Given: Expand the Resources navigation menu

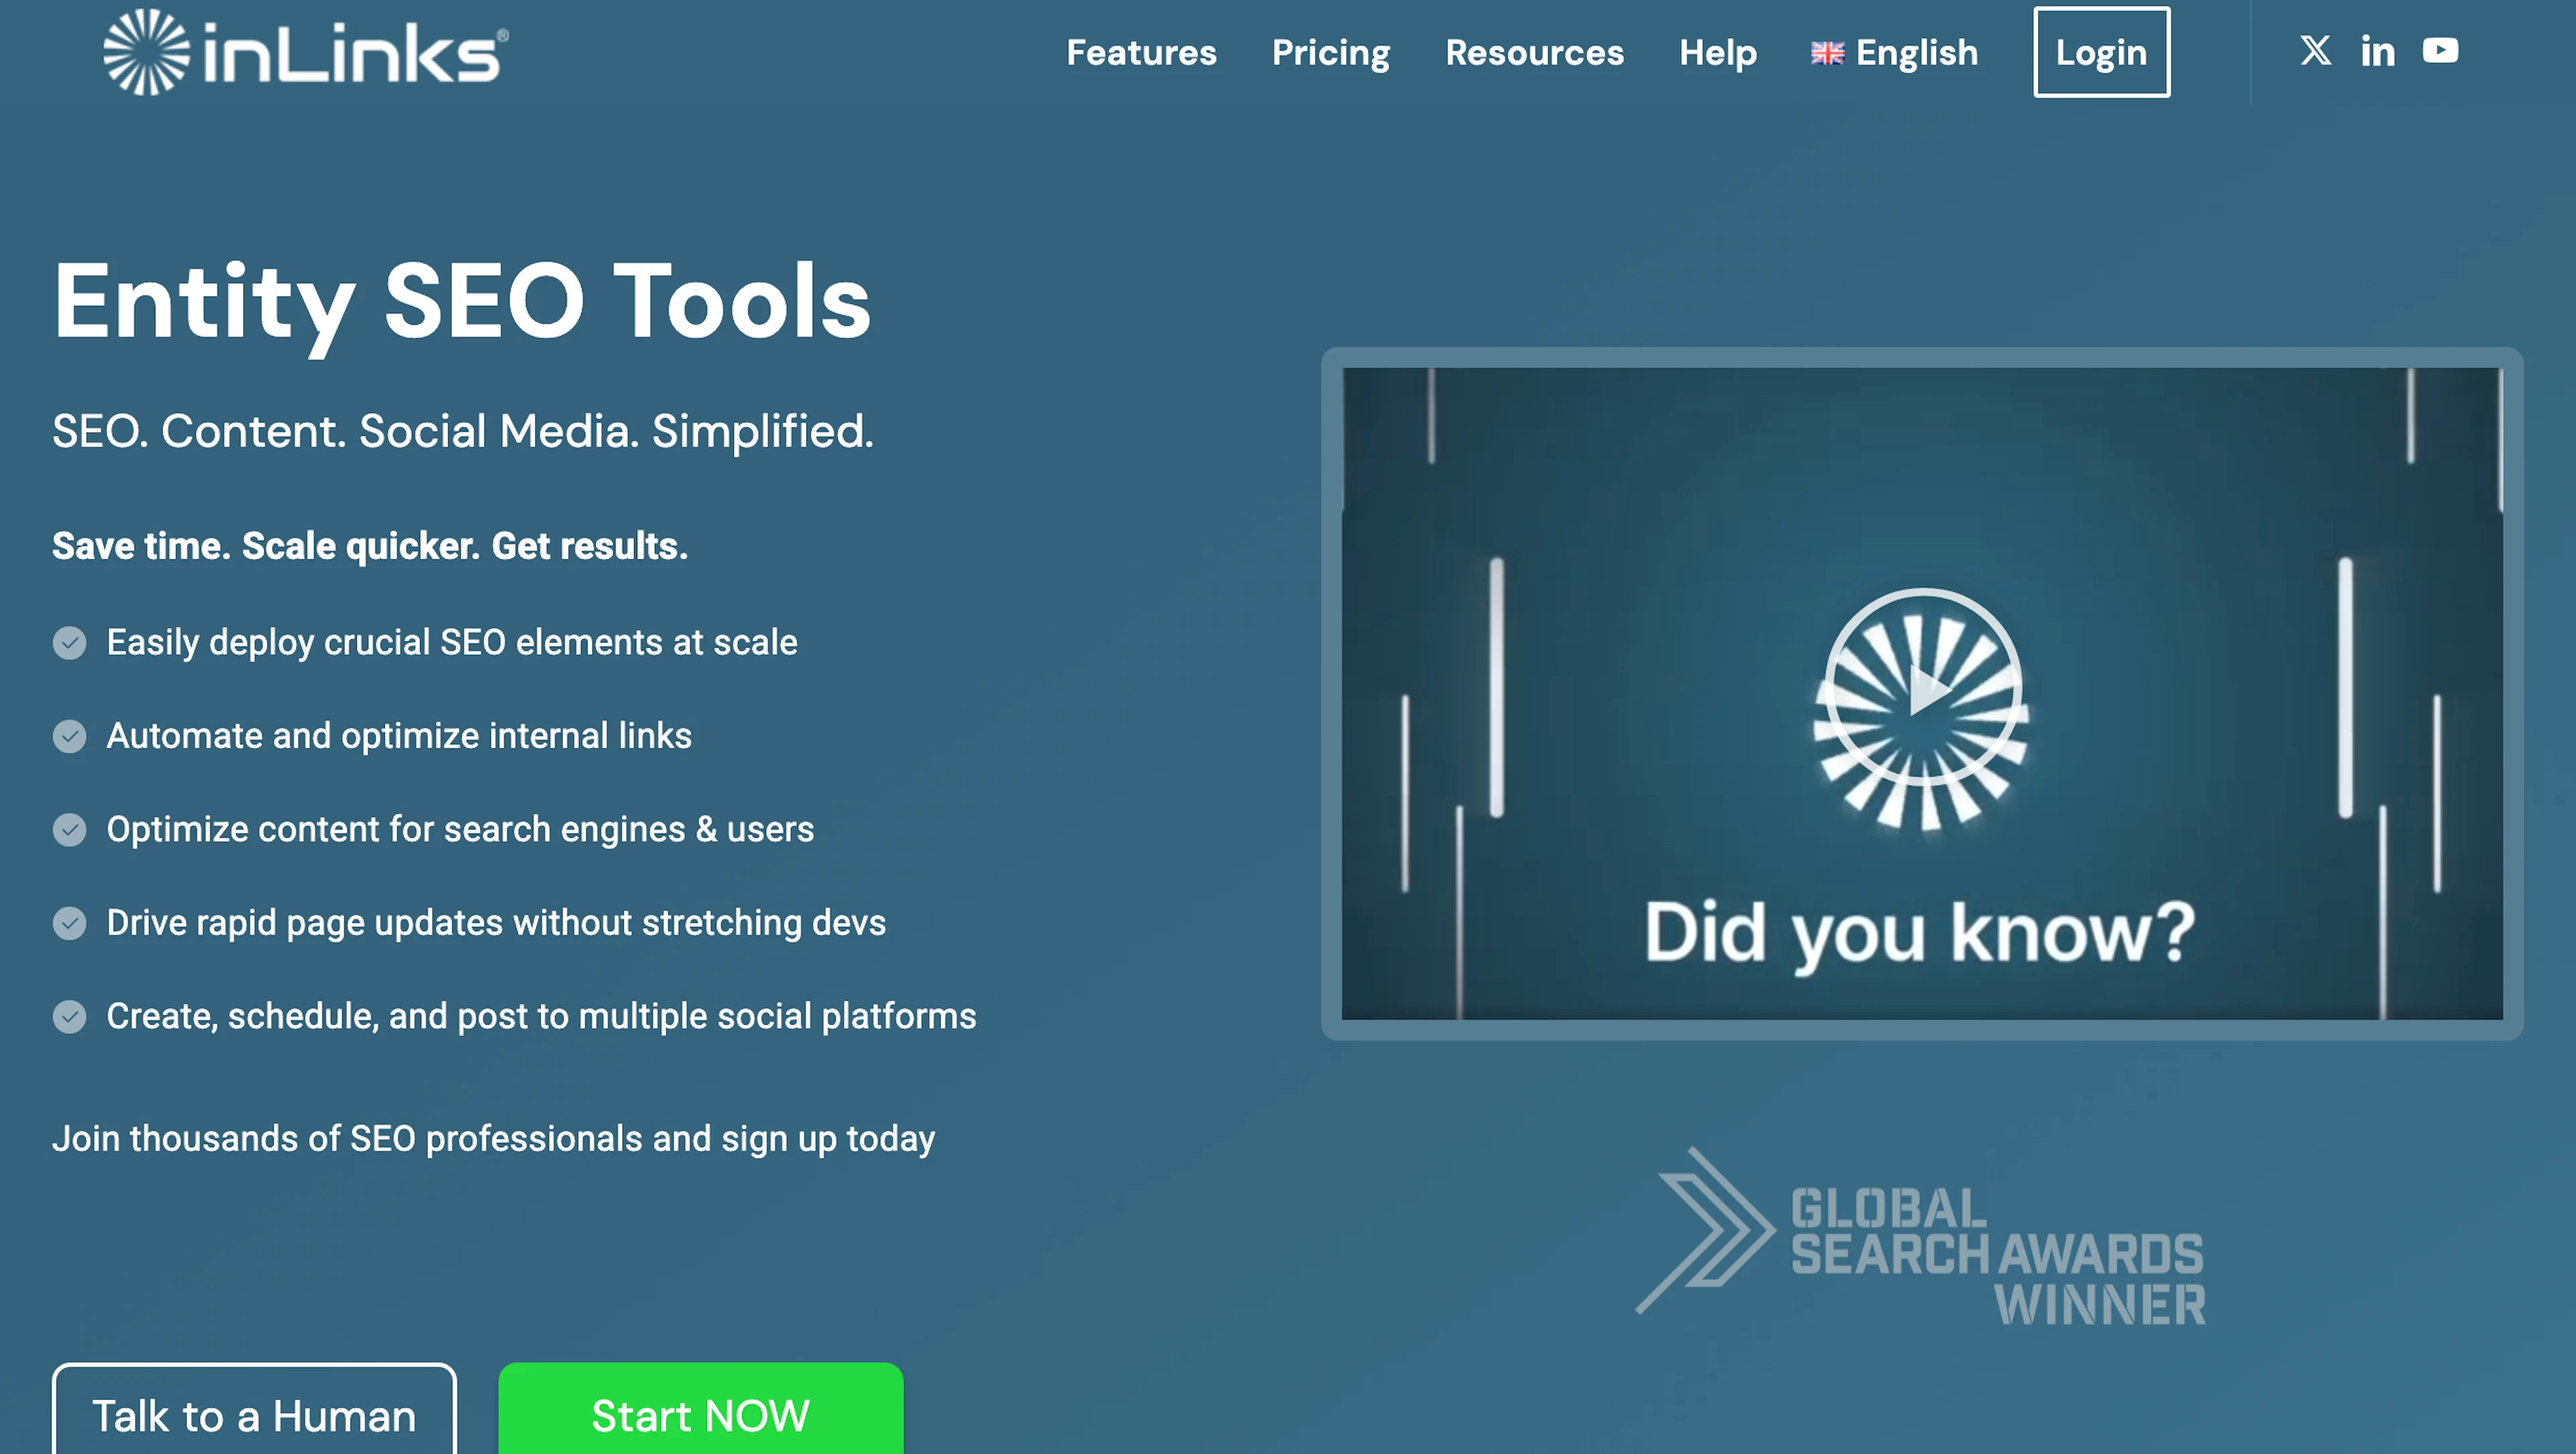Looking at the screenshot, I should pos(1534,53).
